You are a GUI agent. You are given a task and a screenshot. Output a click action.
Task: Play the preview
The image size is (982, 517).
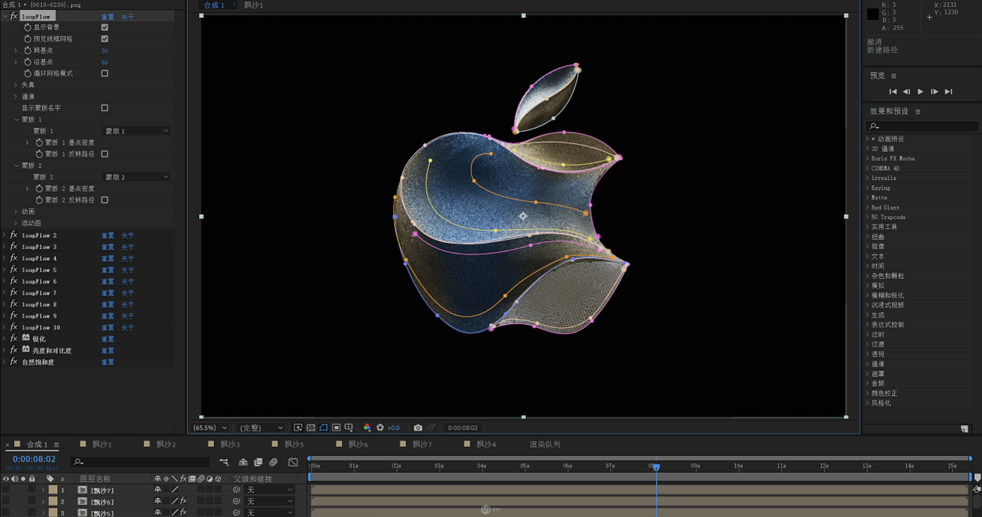(920, 92)
